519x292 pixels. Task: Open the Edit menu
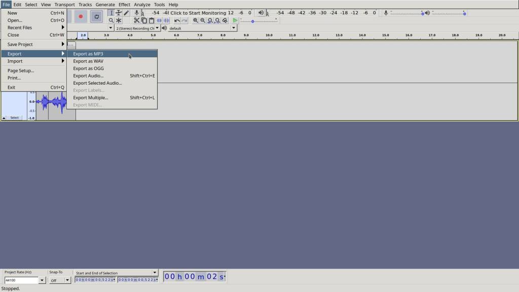[x=17, y=5]
